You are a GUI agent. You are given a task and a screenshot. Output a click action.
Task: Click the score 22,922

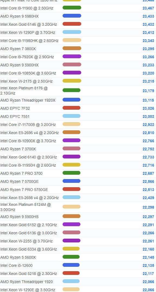point(148,125)
